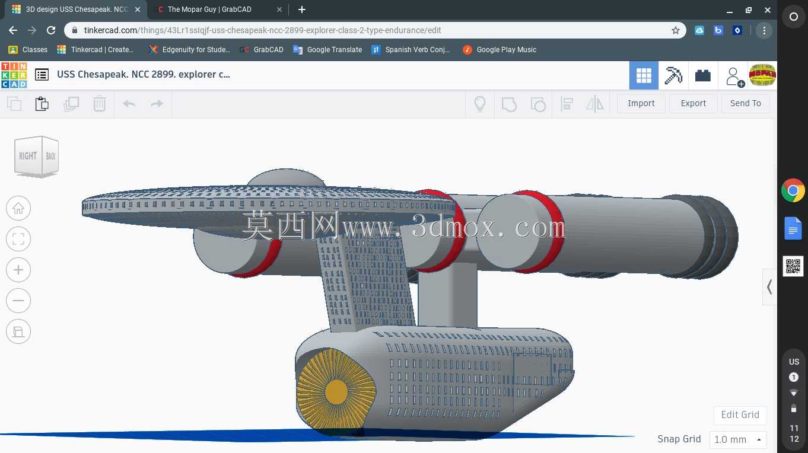
Task: Click the Import button
Action: pos(641,103)
